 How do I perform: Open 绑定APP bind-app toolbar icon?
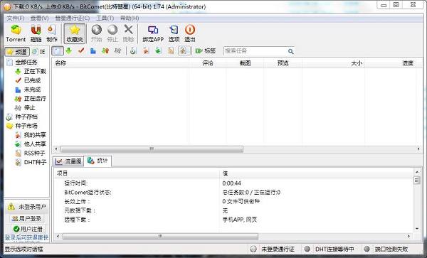[153, 33]
